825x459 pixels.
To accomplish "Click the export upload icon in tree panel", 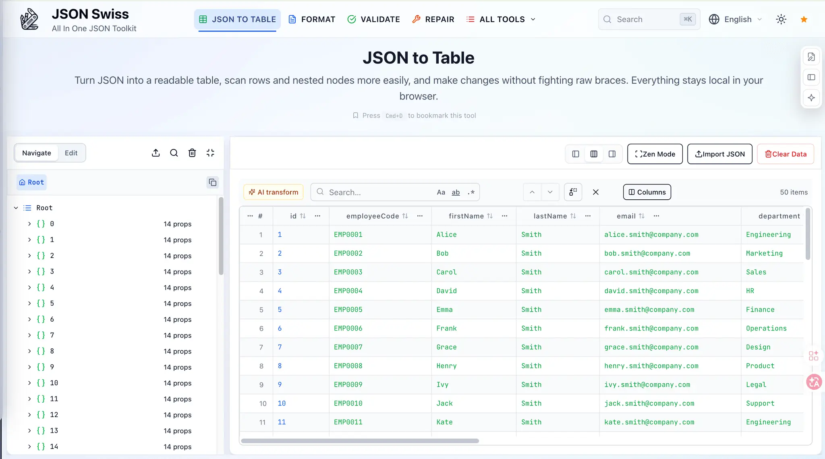I will click(156, 153).
